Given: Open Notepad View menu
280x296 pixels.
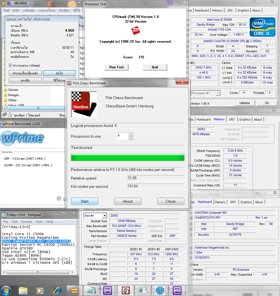Looking at the screenshot, I should pyautogui.click(x=39, y=222).
